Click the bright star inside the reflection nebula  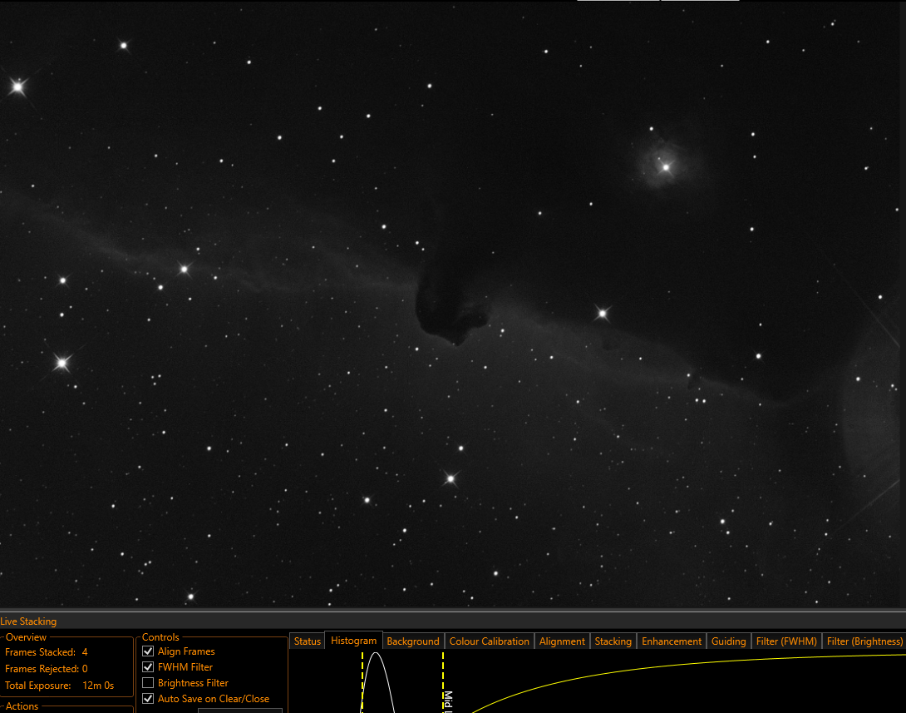pos(666,167)
